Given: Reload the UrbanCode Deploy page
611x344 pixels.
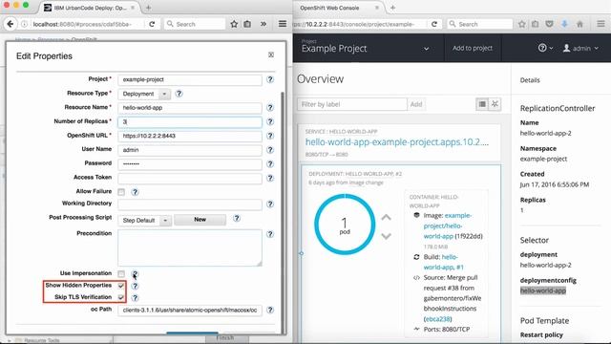Looking at the screenshot, I should (152, 24).
